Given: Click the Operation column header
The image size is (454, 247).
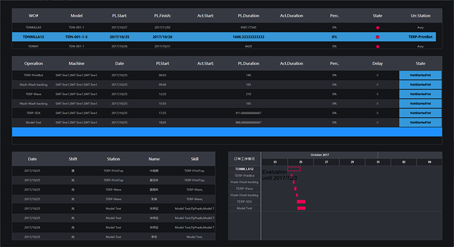Looking at the screenshot, I should coord(33,64).
